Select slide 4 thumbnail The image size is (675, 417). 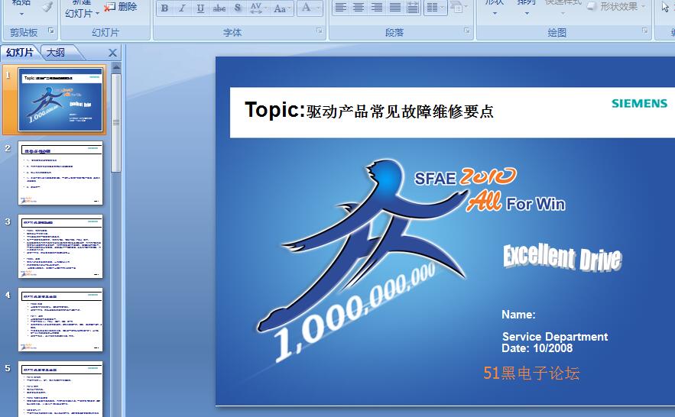point(60,320)
